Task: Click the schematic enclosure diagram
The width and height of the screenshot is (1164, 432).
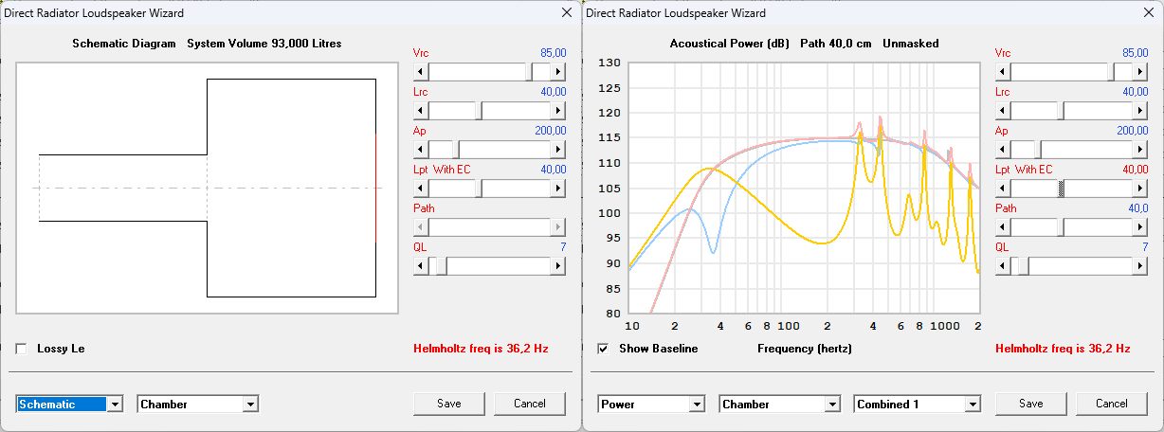Action: coord(207,189)
